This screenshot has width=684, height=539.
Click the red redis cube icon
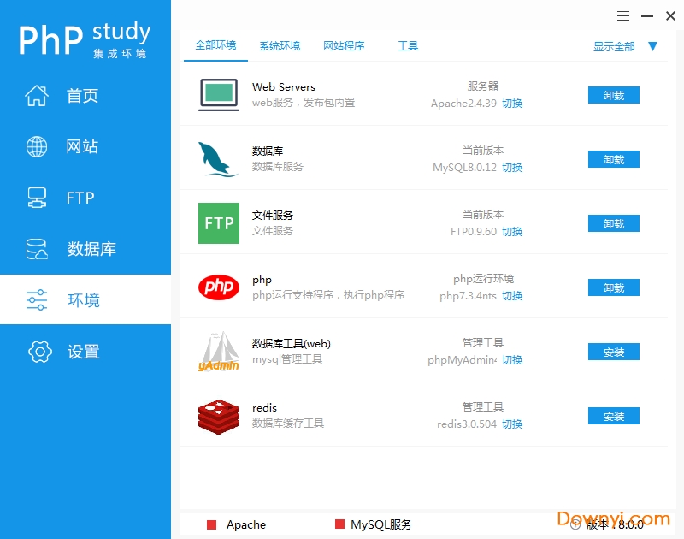(x=219, y=416)
